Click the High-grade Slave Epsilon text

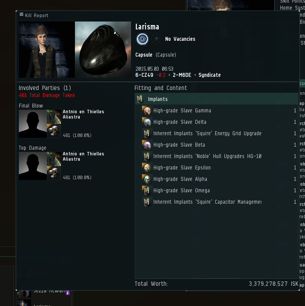coord(182,168)
